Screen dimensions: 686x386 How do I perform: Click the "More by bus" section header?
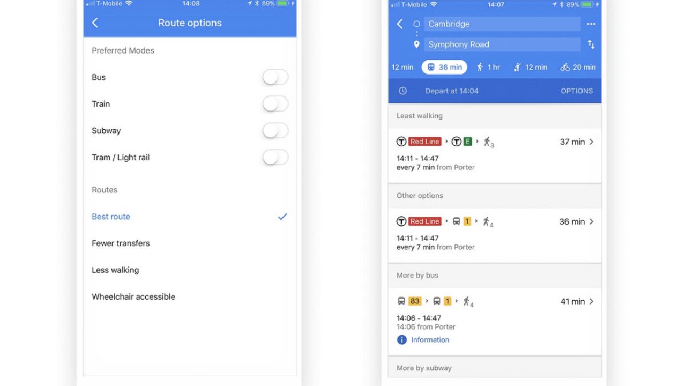click(417, 276)
